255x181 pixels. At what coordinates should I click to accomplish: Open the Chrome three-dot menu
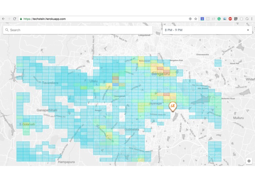[x=252, y=19]
